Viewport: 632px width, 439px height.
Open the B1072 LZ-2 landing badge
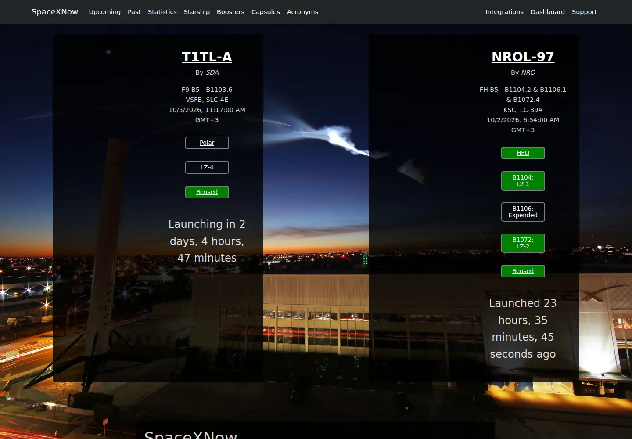pos(523,243)
